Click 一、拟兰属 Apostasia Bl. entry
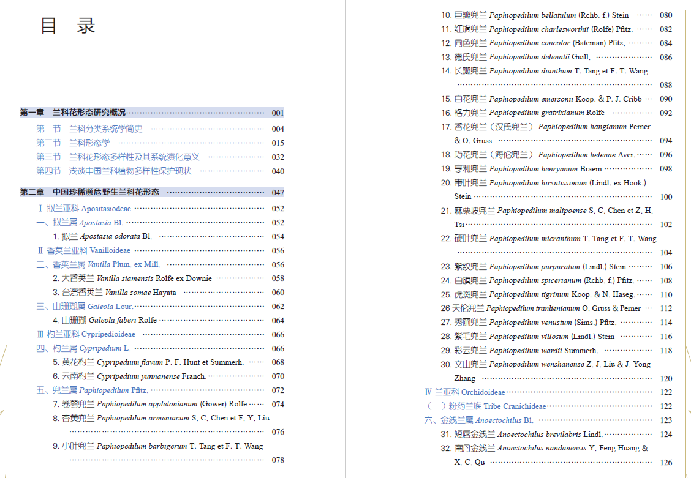This screenshot has height=478, width=691. [x=160, y=223]
